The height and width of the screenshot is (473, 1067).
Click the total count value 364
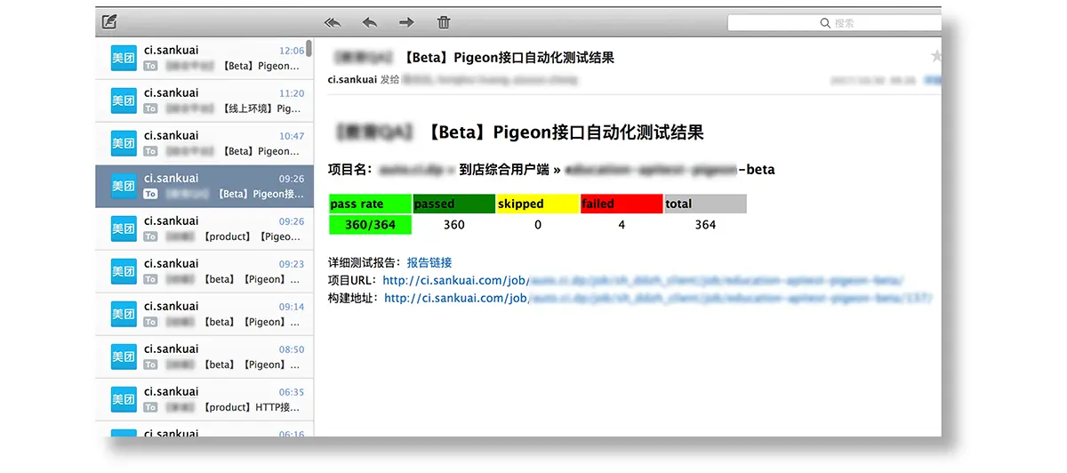click(x=705, y=225)
